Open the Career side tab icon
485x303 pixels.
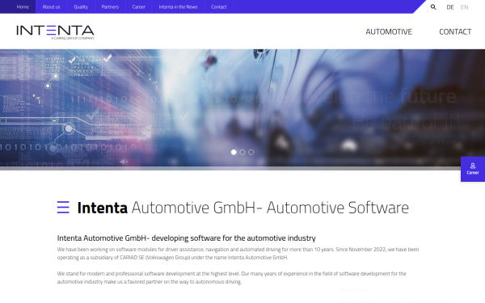[x=473, y=169]
